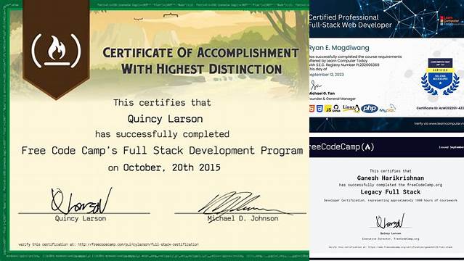Click the HTML5 logo icon

click(312, 109)
